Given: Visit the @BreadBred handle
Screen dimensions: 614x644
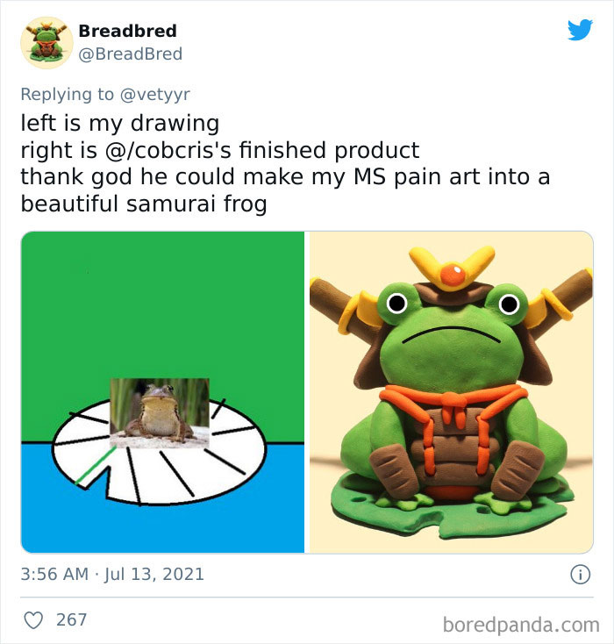Looking at the screenshot, I should coord(130,54).
